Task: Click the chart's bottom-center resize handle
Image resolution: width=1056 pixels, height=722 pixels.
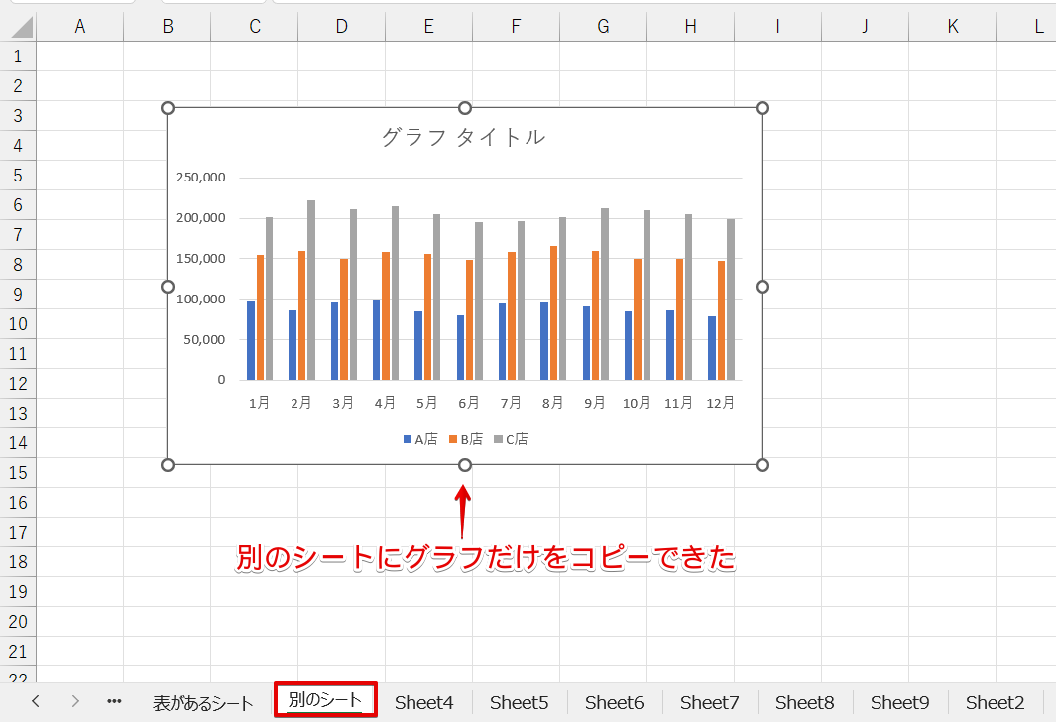Action: coord(465,465)
